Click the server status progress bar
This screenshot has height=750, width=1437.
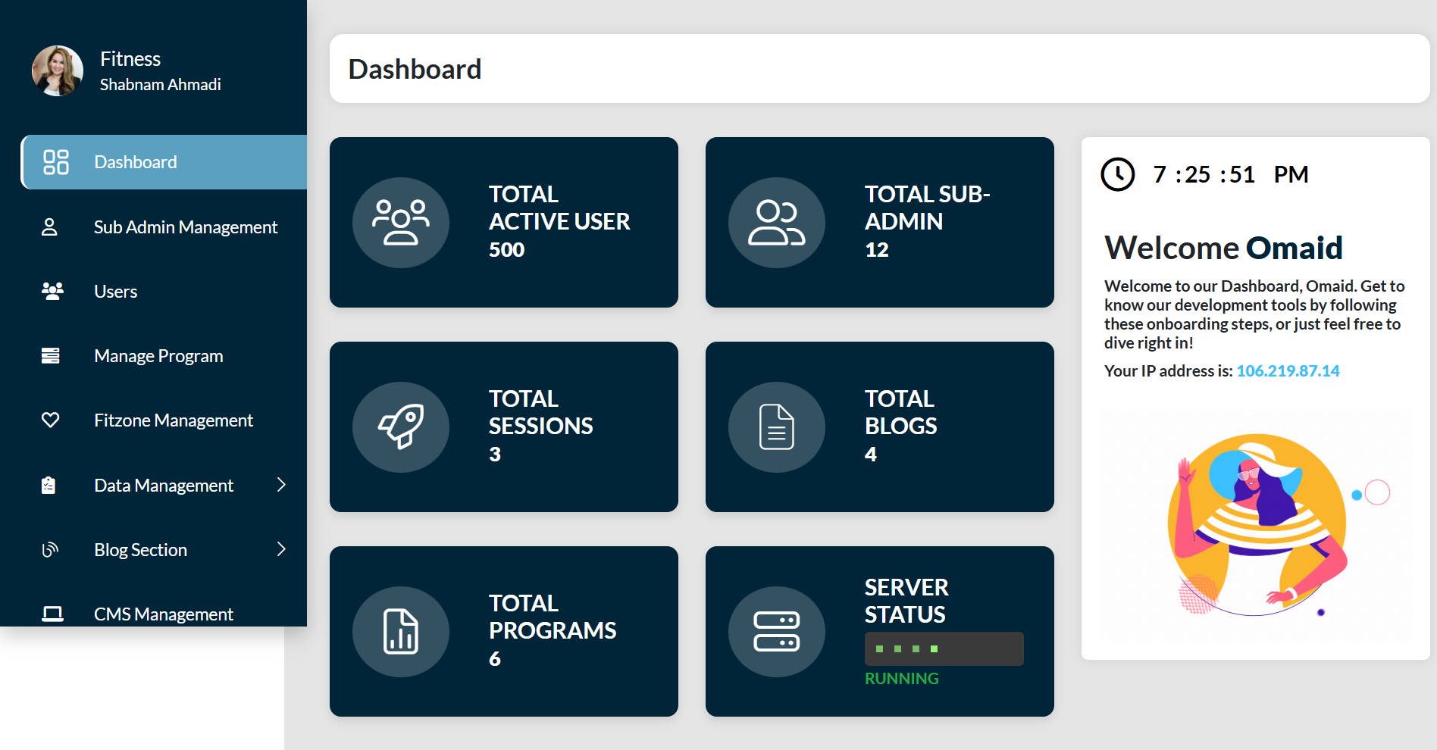tap(944, 648)
